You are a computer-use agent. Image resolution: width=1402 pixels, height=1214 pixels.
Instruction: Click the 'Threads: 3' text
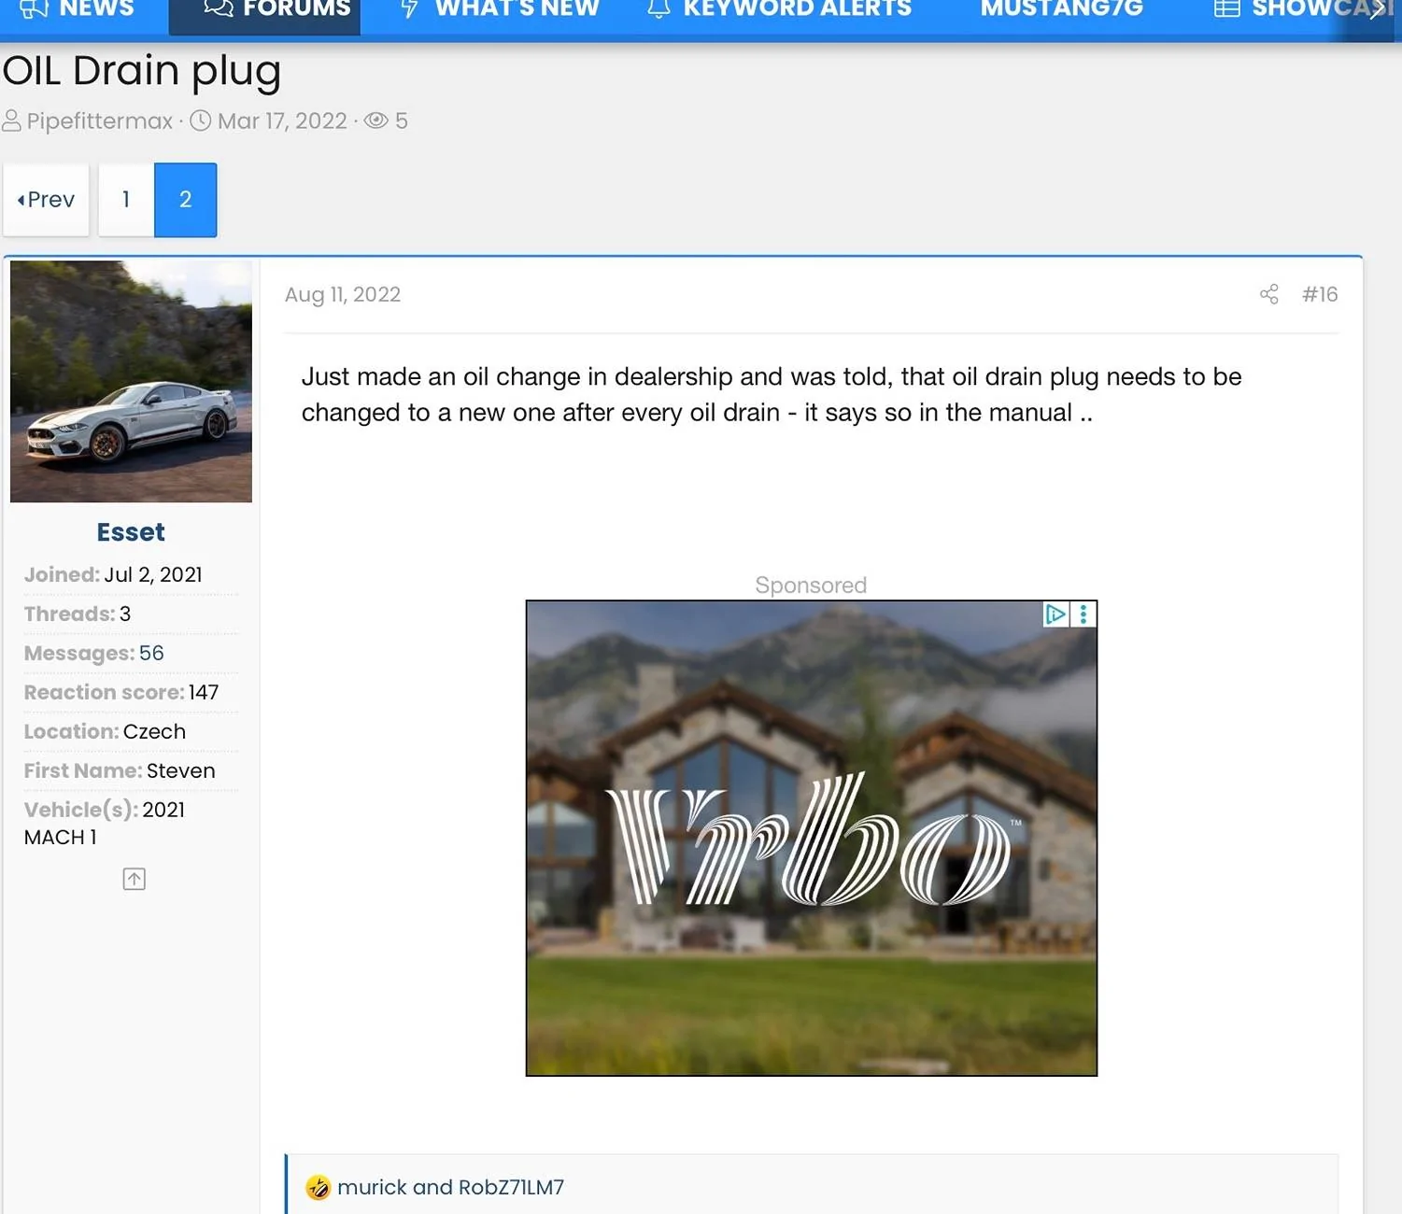pyautogui.click(x=78, y=614)
